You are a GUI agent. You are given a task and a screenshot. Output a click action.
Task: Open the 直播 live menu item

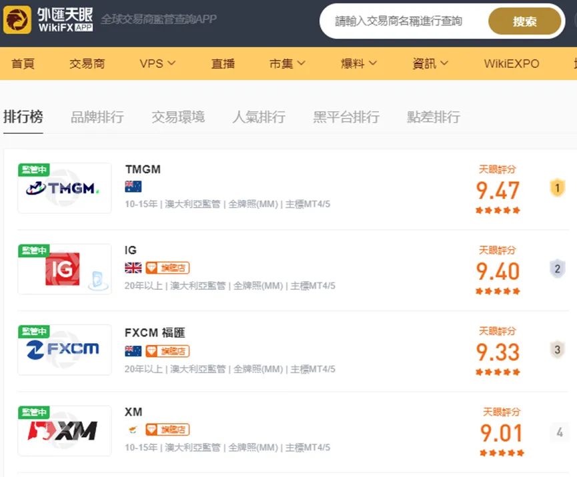[223, 63]
